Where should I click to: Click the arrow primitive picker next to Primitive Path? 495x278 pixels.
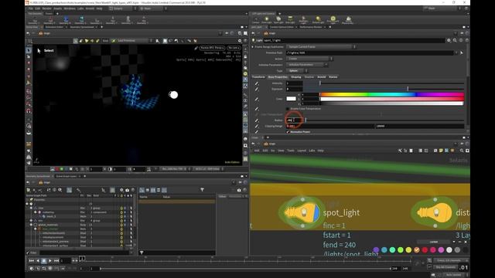[x=462, y=53]
